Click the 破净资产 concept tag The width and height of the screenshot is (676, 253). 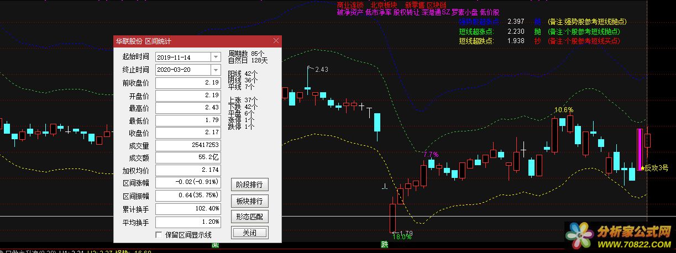click(x=350, y=12)
